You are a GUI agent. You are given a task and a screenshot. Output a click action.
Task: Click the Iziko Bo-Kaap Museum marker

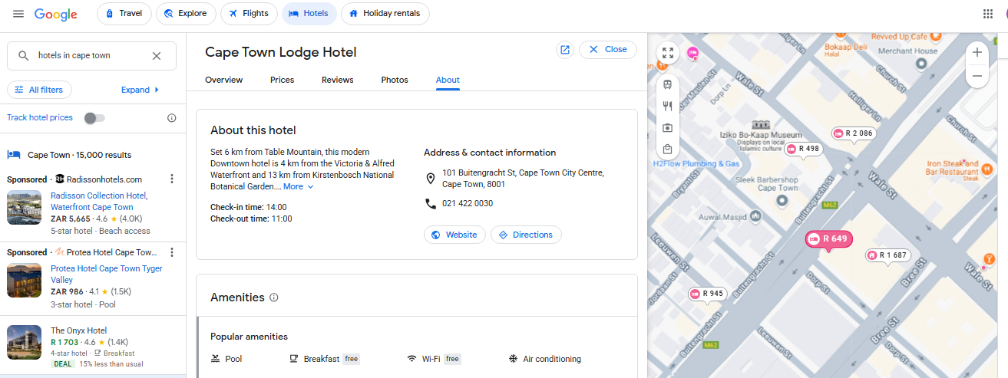tap(761, 125)
